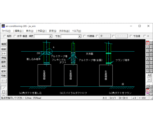
Task: Select square layer button 9
Action: (151, 47)
